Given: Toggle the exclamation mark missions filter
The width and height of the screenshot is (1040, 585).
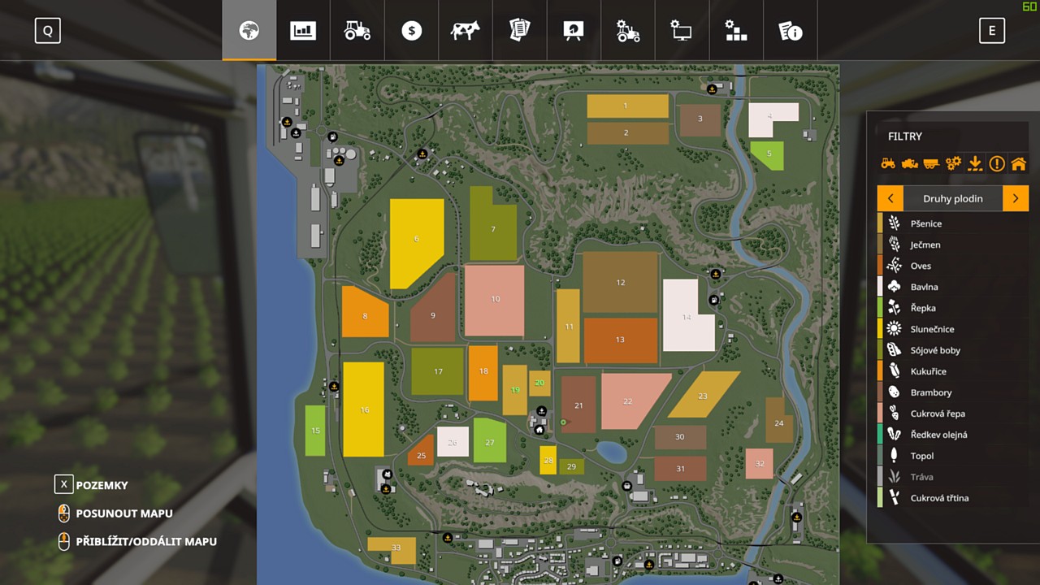Looking at the screenshot, I should [997, 164].
